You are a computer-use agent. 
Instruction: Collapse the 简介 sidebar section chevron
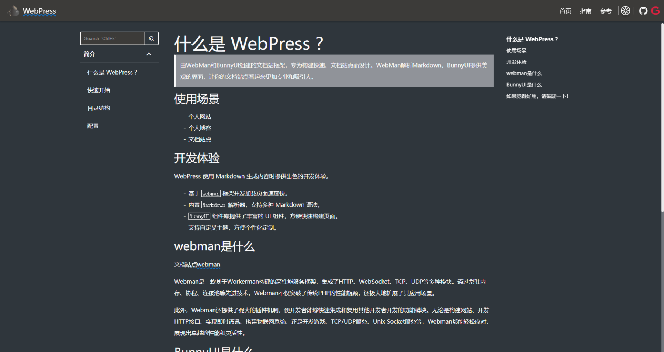coord(149,54)
